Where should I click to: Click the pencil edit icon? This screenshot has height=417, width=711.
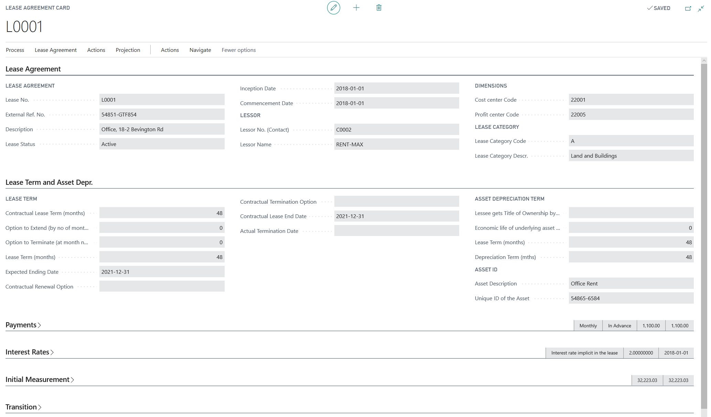pos(333,8)
